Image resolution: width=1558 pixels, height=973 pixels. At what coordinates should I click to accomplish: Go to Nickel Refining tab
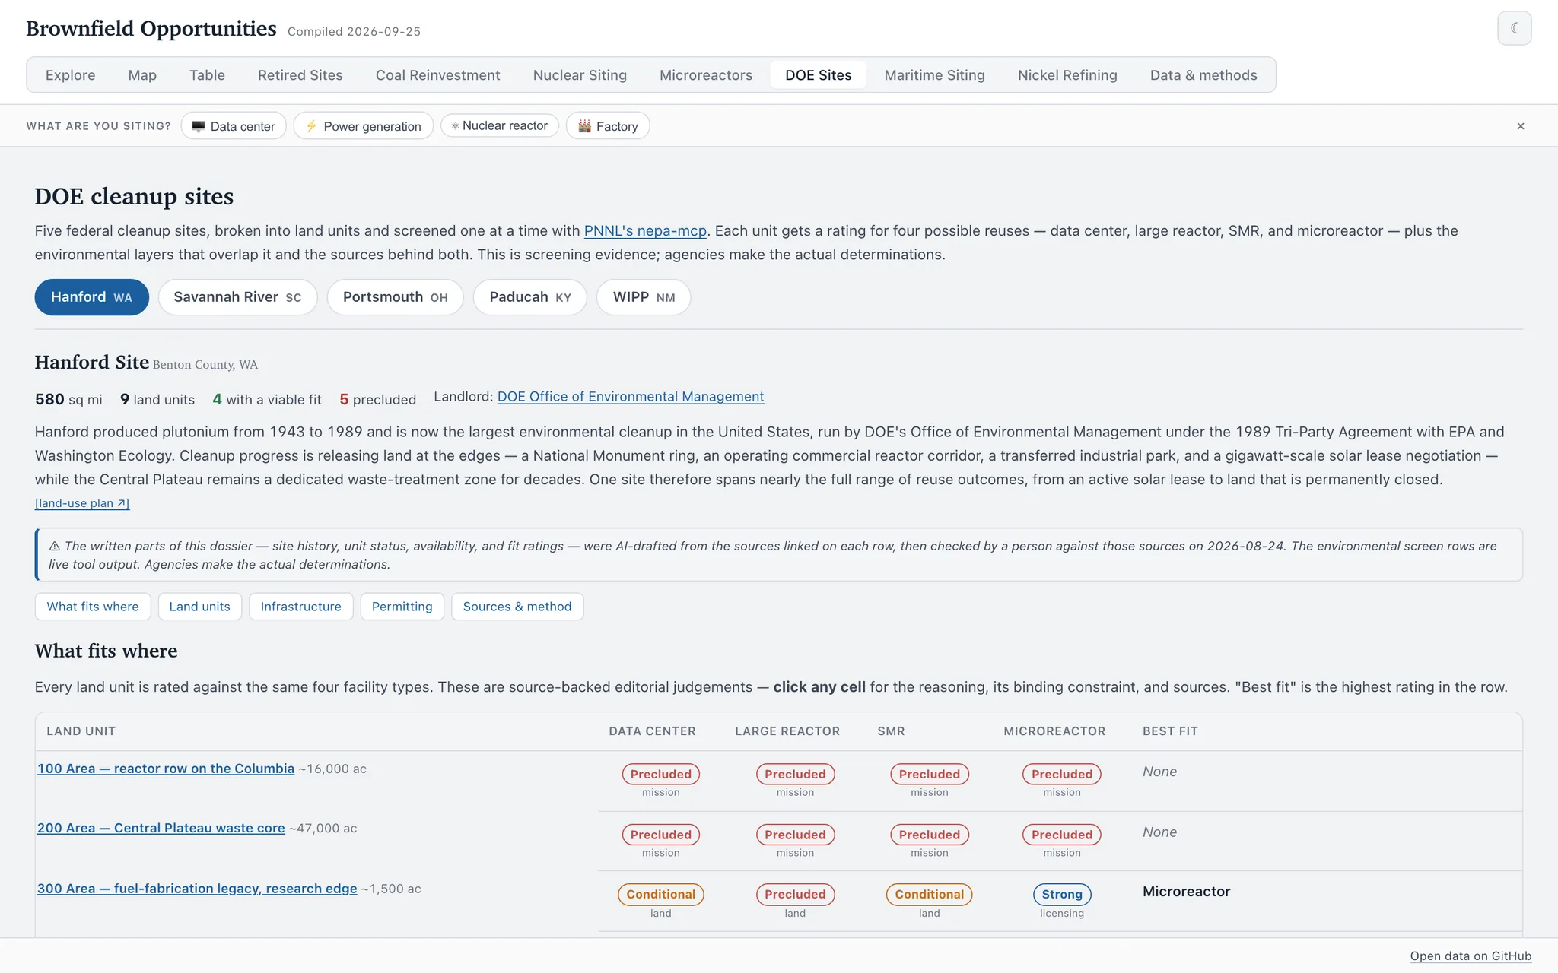1067,75
